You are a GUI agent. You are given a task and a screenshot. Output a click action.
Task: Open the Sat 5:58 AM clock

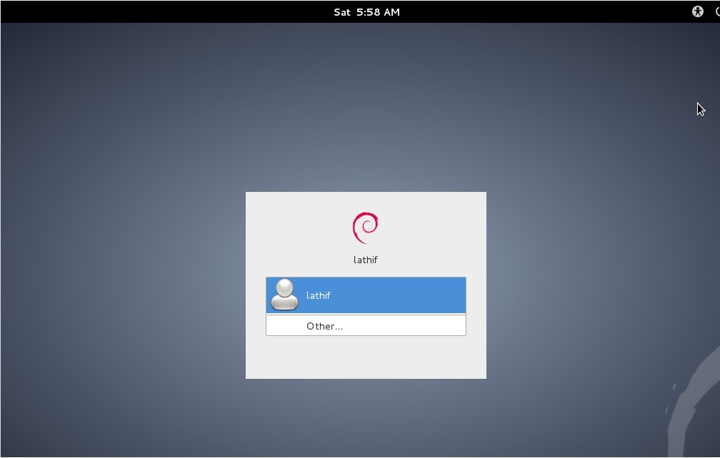366,12
